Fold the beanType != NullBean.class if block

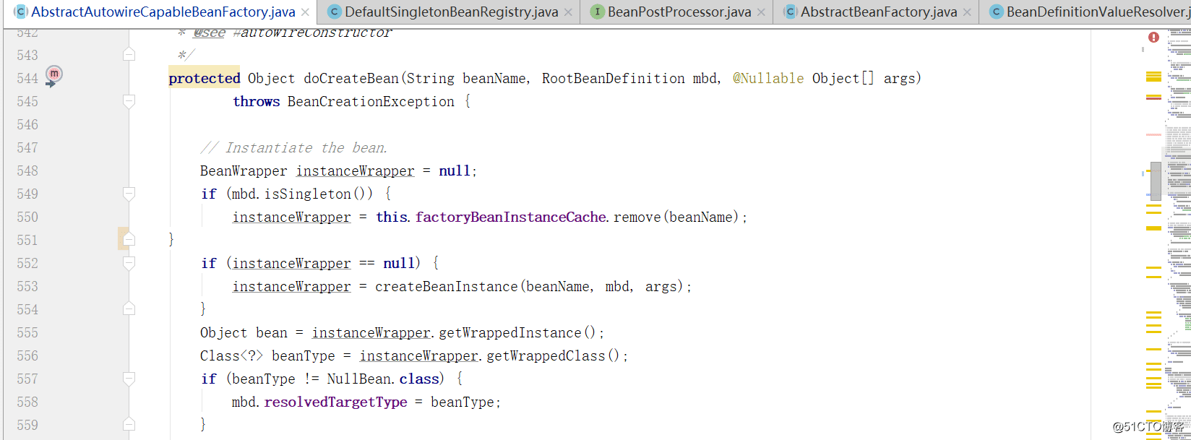tap(129, 379)
